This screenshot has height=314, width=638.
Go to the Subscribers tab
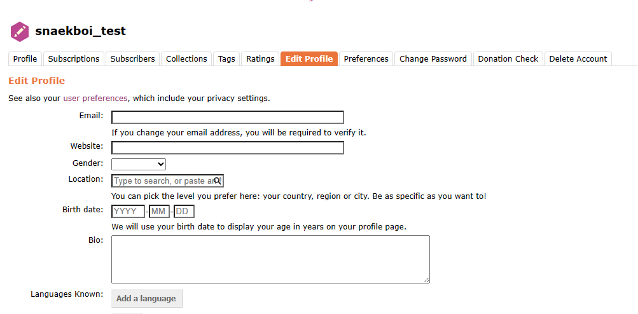(x=132, y=59)
